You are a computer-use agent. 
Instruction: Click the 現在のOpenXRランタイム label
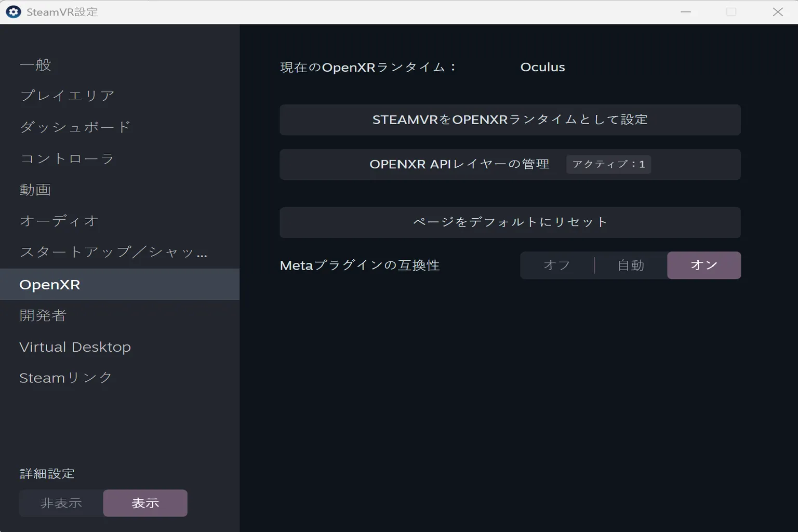(x=368, y=68)
